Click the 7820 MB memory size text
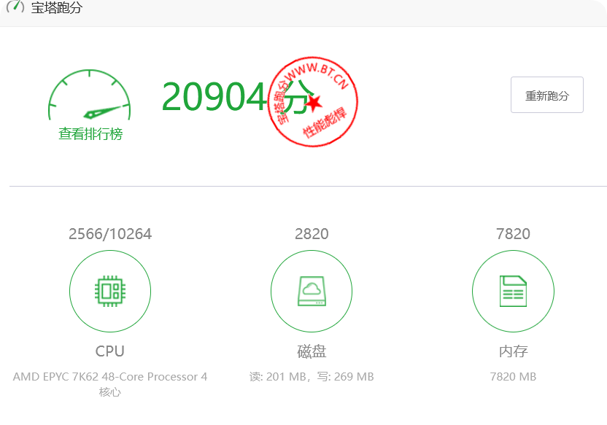607x425 pixels. pos(513,377)
